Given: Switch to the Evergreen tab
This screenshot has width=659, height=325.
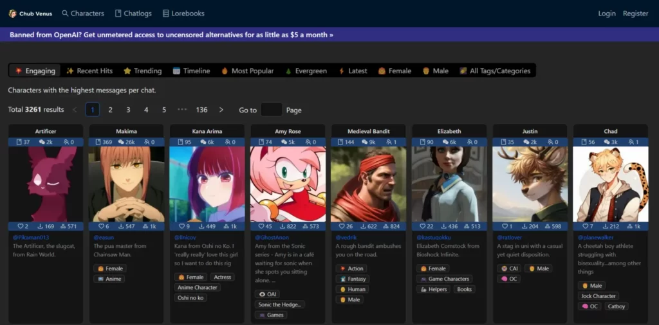Looking at the screenshot, I should 306,71.
